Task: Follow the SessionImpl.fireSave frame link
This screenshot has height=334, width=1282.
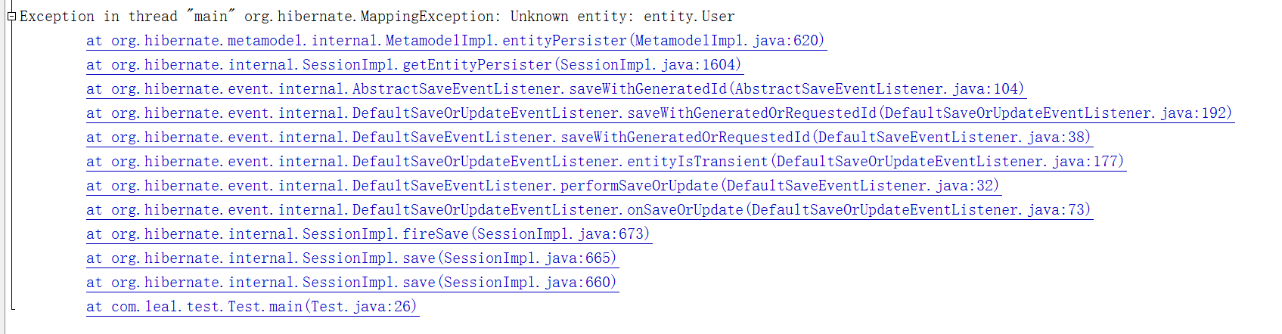Action: pyautogui.click(x=368, y=234)
